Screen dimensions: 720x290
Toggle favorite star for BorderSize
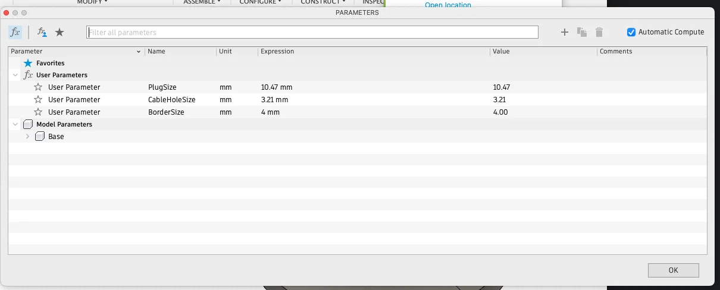click(38, 112)
